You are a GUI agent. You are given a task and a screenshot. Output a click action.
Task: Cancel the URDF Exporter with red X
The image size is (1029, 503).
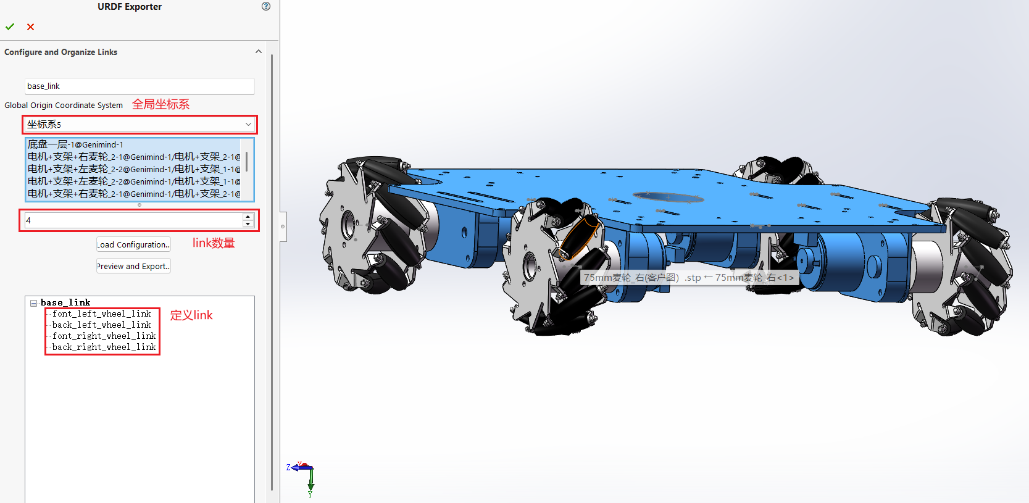(x=30, y=27)
